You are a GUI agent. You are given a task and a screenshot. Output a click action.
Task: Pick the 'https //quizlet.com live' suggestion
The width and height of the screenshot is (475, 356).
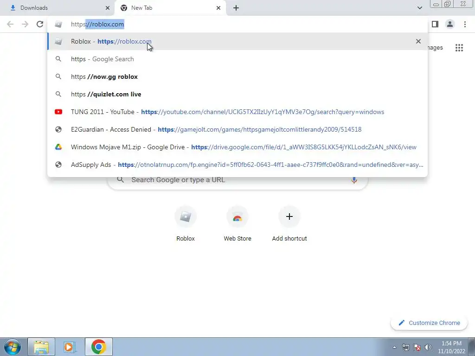point(237,94)
